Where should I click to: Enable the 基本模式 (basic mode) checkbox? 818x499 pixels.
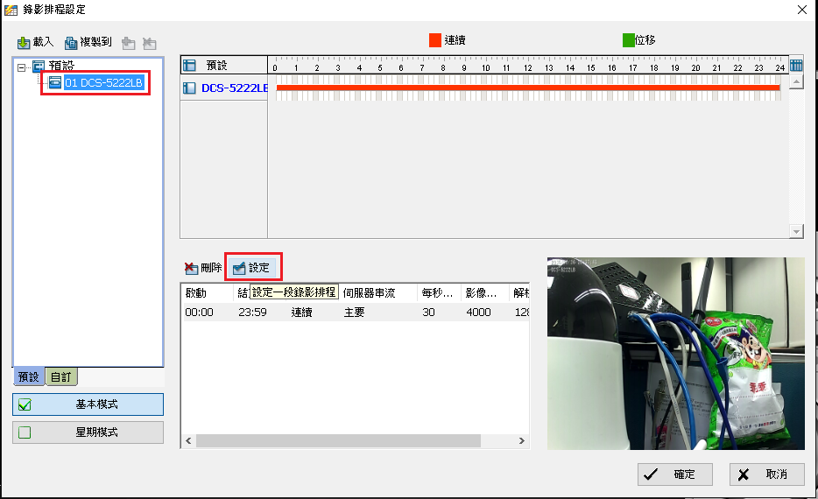coord(25,404)
